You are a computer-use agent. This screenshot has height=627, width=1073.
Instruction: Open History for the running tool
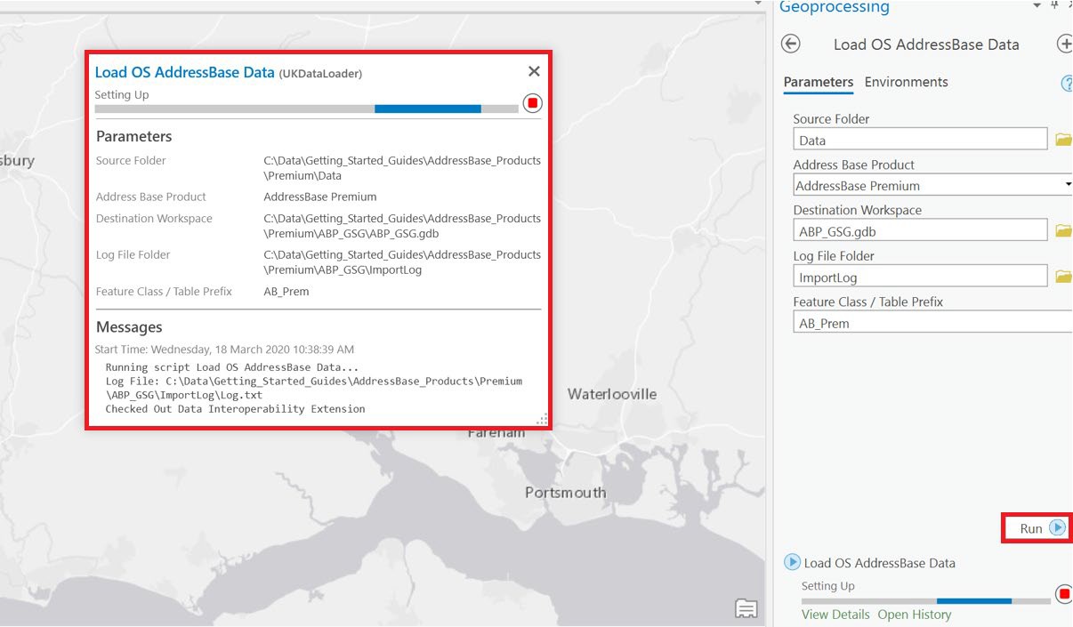(x=913, y=615)
